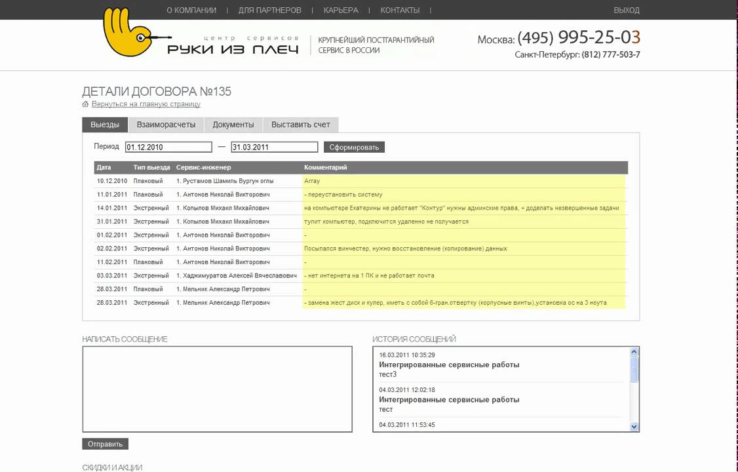The width and height of the screenshot is (738, 472).
Task: Click comment 'тупит компьютер, подключится удаленно'
Action: tap(387, 222)
